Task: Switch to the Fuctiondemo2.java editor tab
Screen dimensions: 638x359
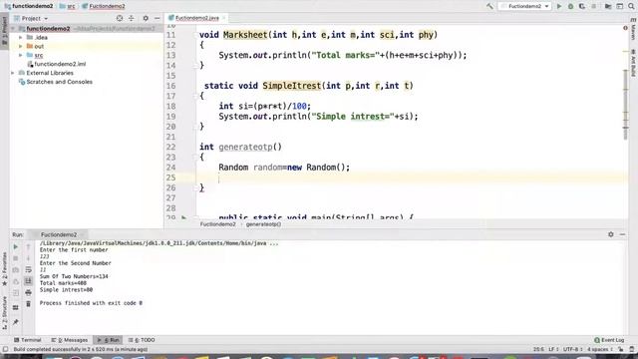Action: (x=197, y=18)
